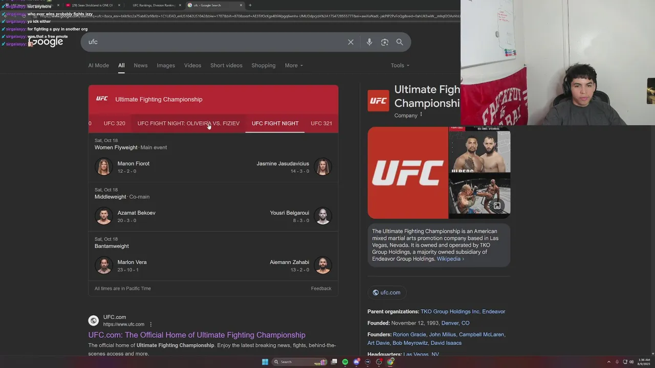655x368 pixels.
Task: Click Jasmine Jasudavicius fighter photo
Action: (323, 167)
